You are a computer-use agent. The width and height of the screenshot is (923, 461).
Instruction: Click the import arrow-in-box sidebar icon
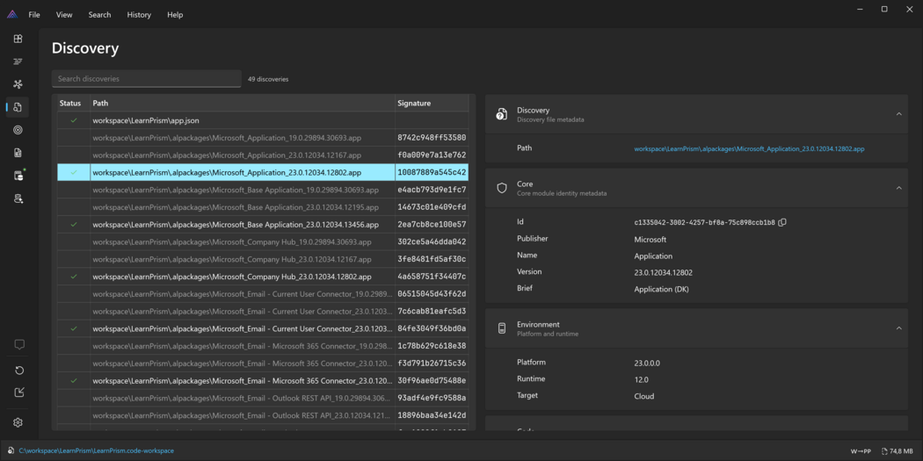click(x=18, y=393)
